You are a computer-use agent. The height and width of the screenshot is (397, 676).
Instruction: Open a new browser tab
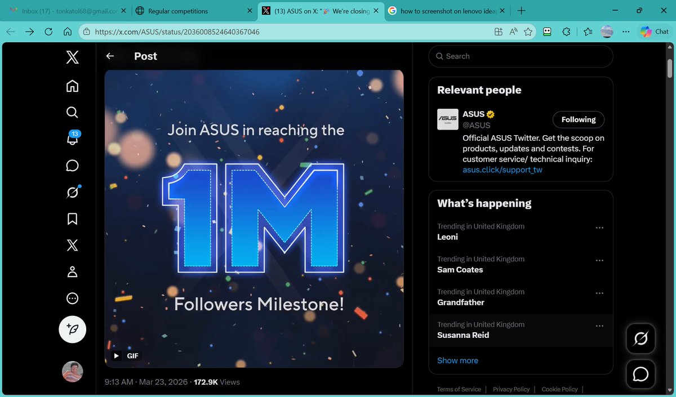point(522,11)
